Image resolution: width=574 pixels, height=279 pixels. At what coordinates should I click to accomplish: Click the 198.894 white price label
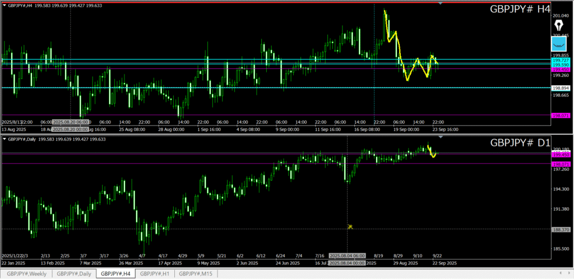(x=561, y=88)
